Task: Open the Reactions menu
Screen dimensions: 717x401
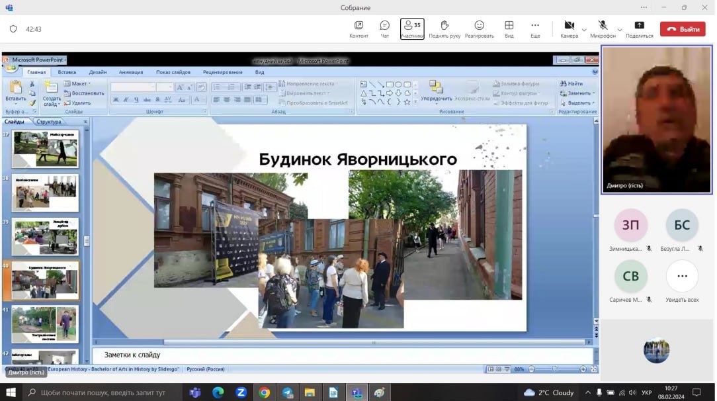Action: [479, 29]
